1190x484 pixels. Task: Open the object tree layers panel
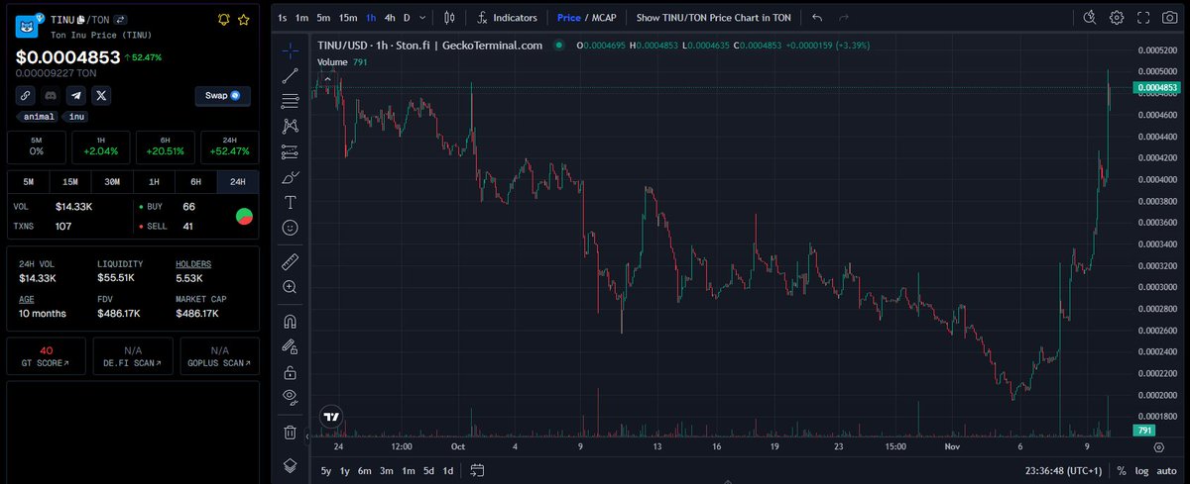[291, 465]
